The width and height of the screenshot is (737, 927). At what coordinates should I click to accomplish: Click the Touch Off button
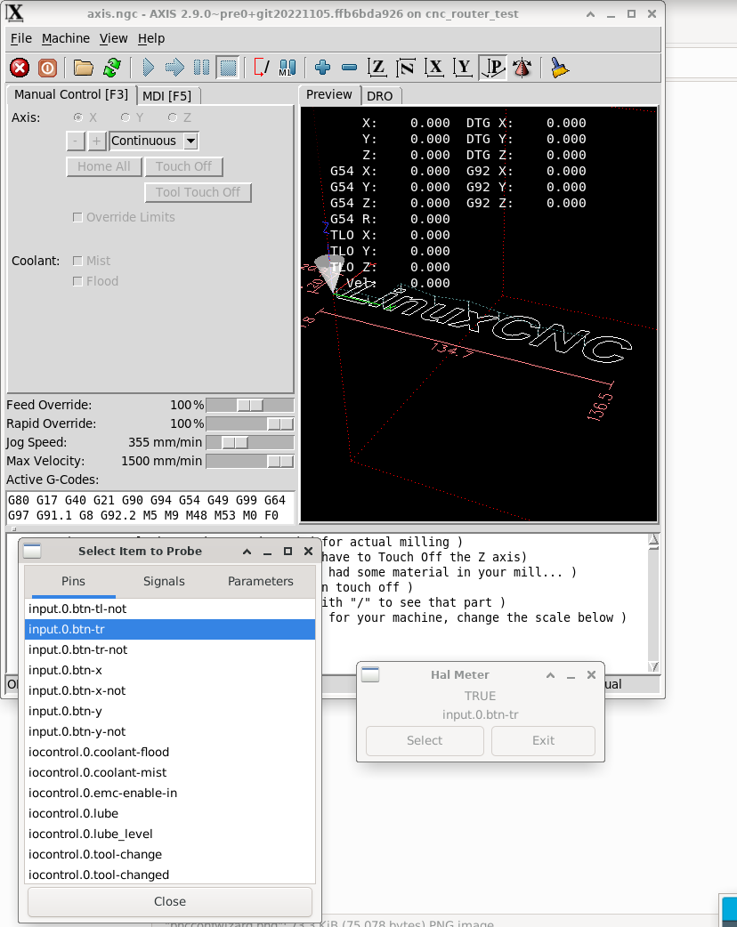click(184, 166)
